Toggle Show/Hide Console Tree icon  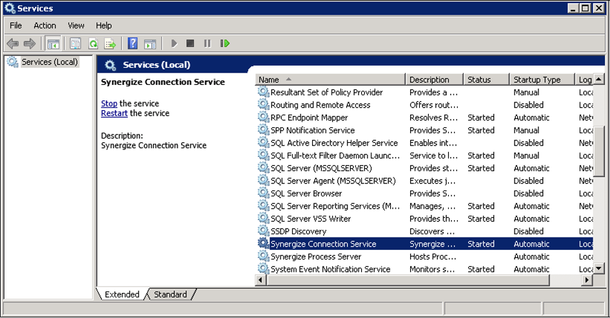[x=53, y=44]
